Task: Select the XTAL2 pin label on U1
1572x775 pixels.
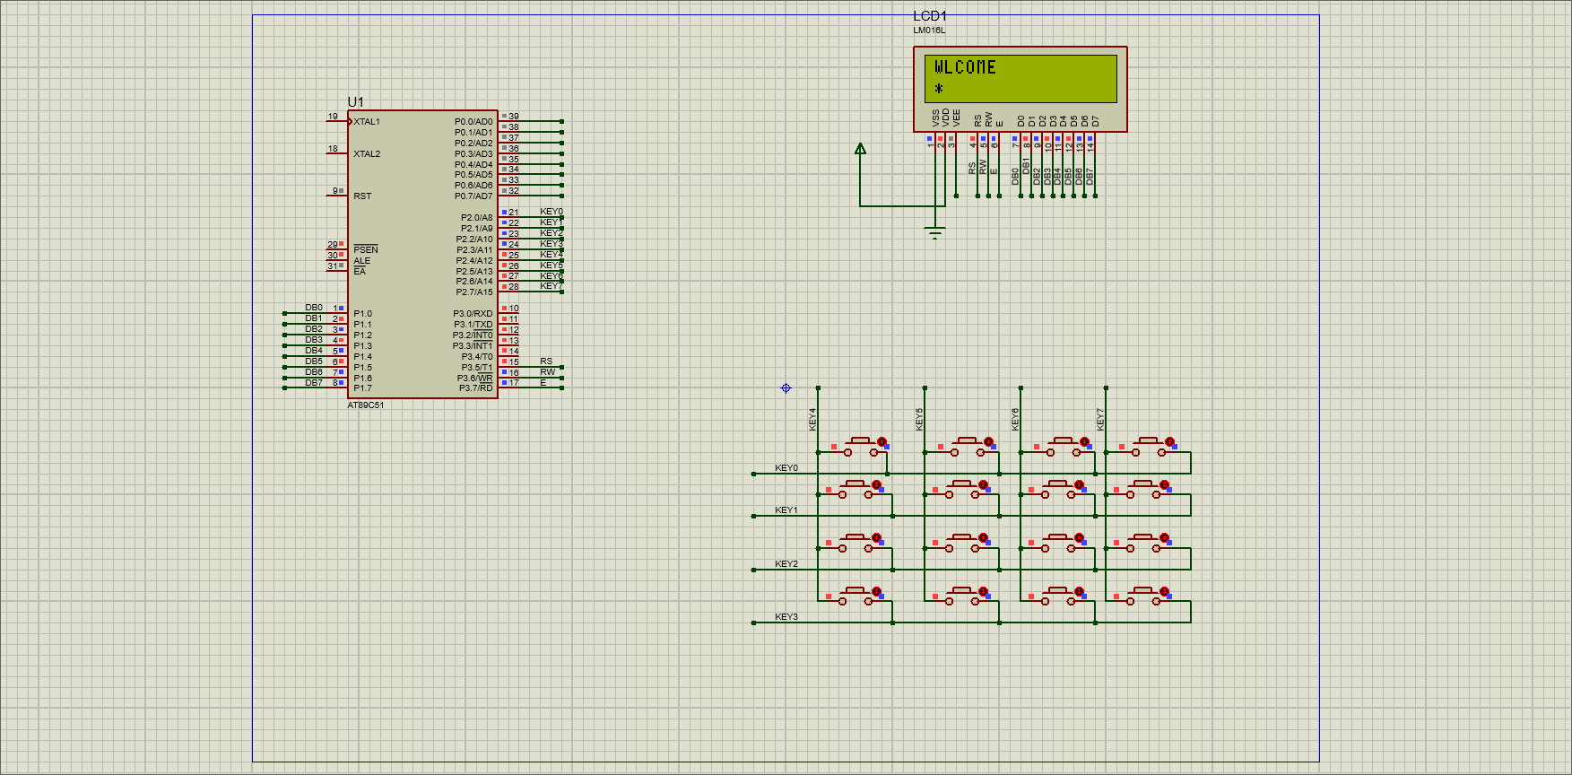Action: [x=367, y=154]
